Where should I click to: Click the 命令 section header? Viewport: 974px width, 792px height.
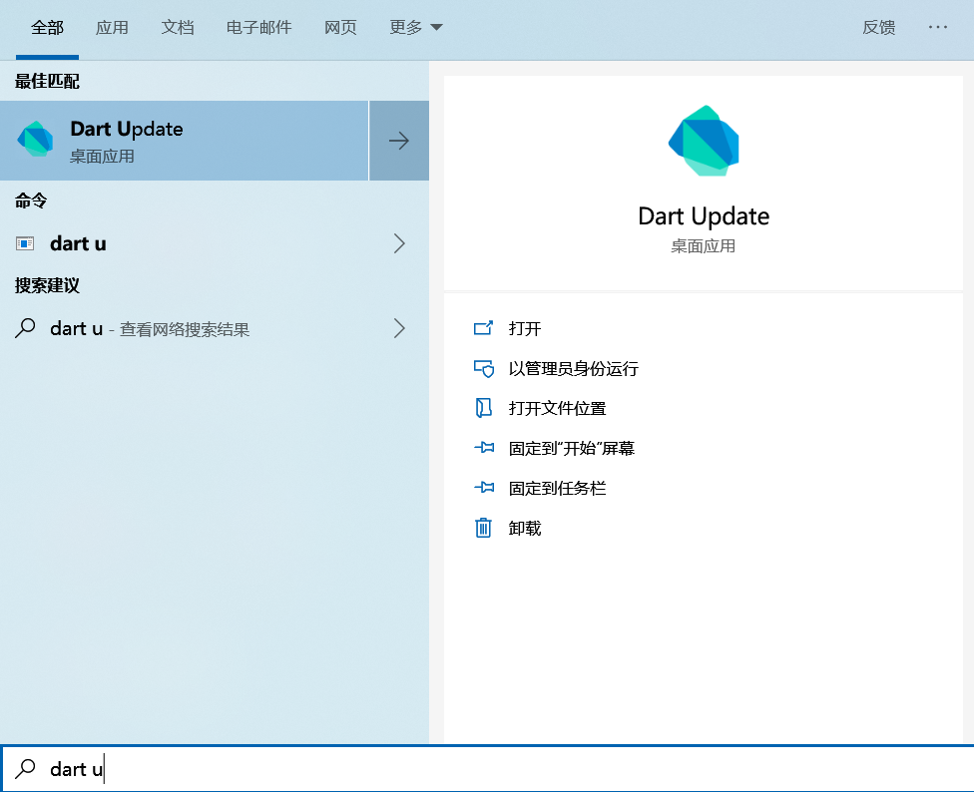pos(31,200)
